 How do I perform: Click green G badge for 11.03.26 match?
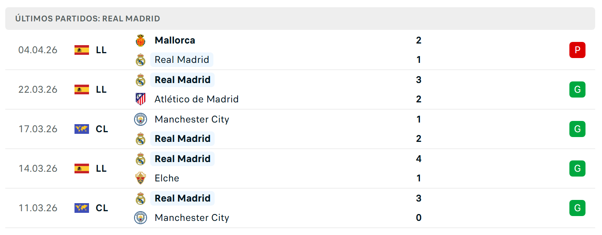[x=577, y=208]
